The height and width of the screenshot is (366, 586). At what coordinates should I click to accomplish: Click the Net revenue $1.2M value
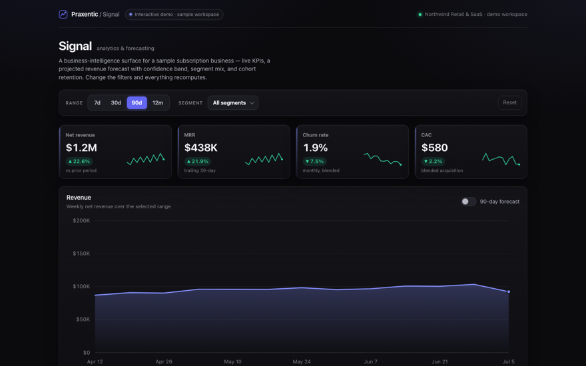81,148
